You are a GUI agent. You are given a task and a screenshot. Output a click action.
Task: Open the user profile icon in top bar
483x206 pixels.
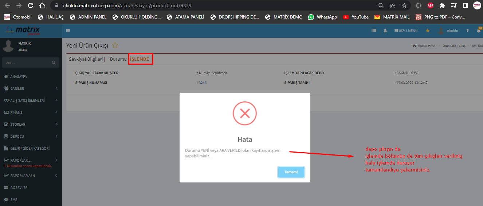(385, 31)
